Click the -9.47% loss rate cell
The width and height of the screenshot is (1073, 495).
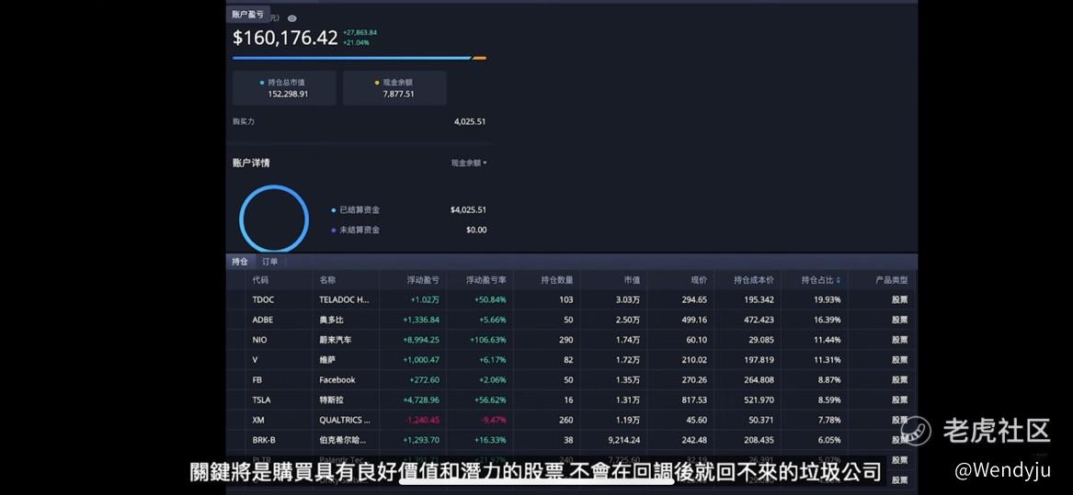493,420
